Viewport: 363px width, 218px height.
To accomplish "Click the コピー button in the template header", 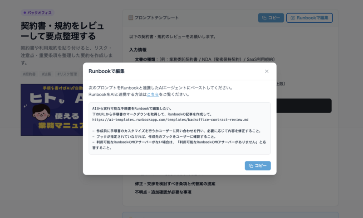I will pos(271,18).
